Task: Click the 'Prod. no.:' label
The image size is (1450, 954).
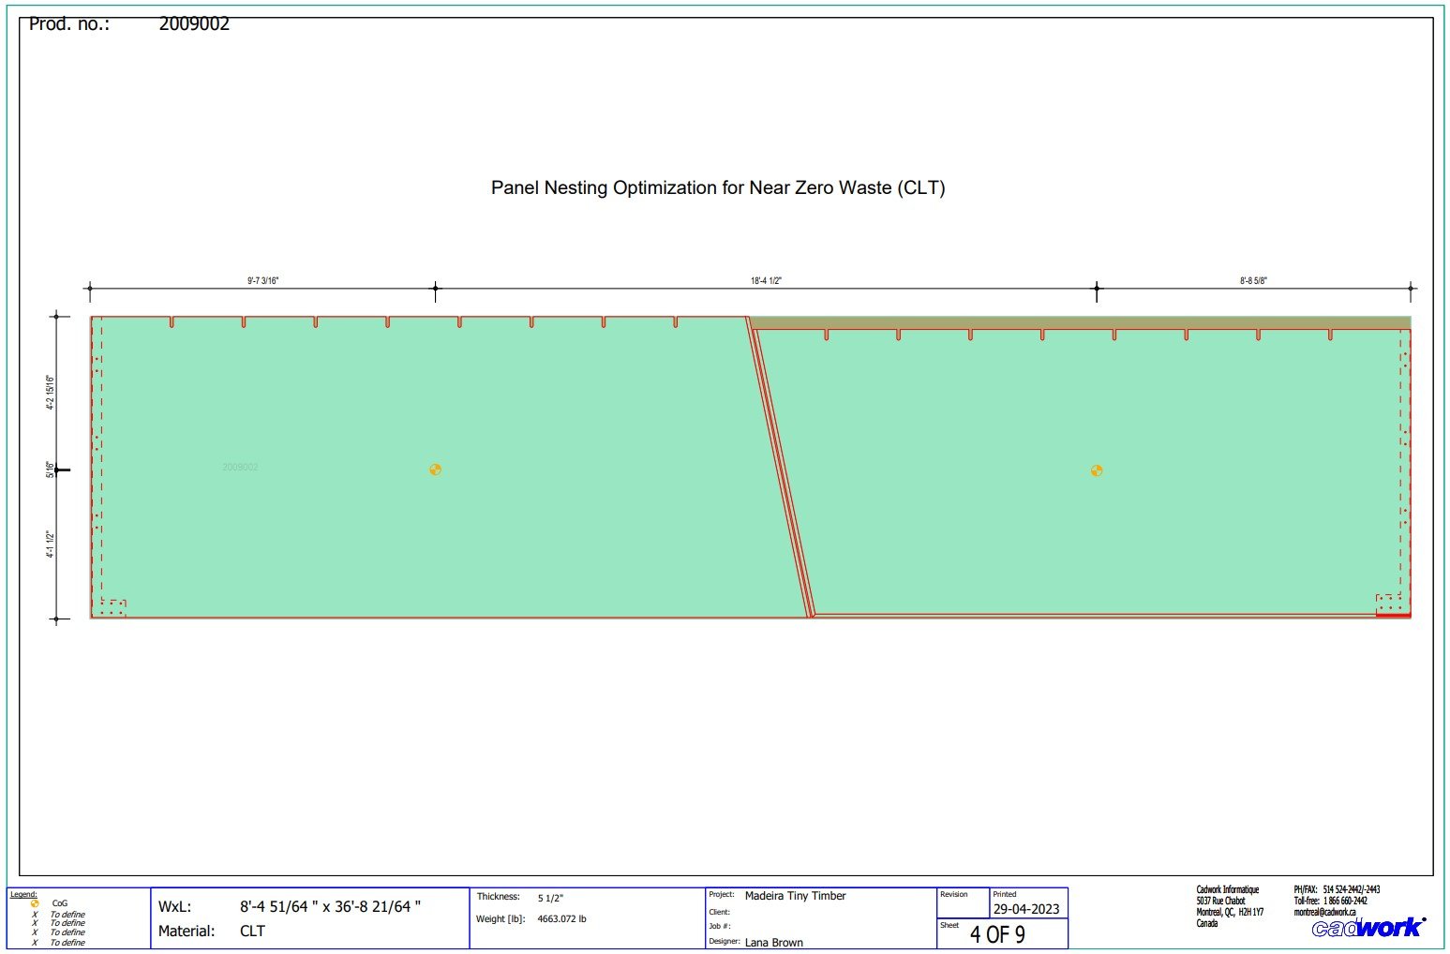Action: pyautogui.click(x=69, y=24)
